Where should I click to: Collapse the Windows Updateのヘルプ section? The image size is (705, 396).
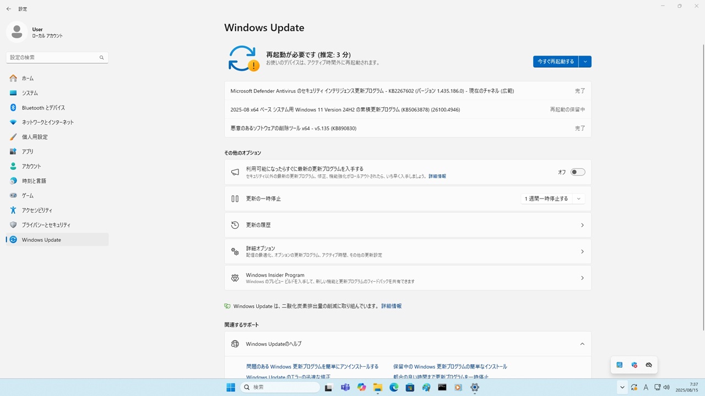coord(582,344)
